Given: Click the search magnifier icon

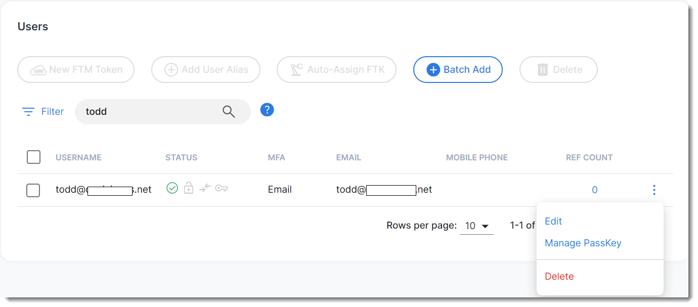Looking at the screenshot, I should [x=229, y=112].
